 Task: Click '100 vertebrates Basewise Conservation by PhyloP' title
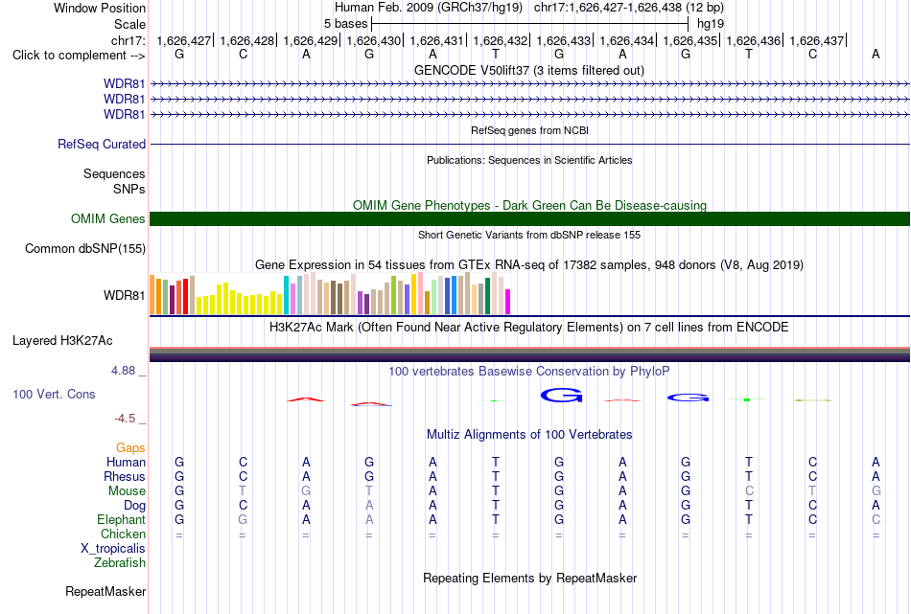529,372
